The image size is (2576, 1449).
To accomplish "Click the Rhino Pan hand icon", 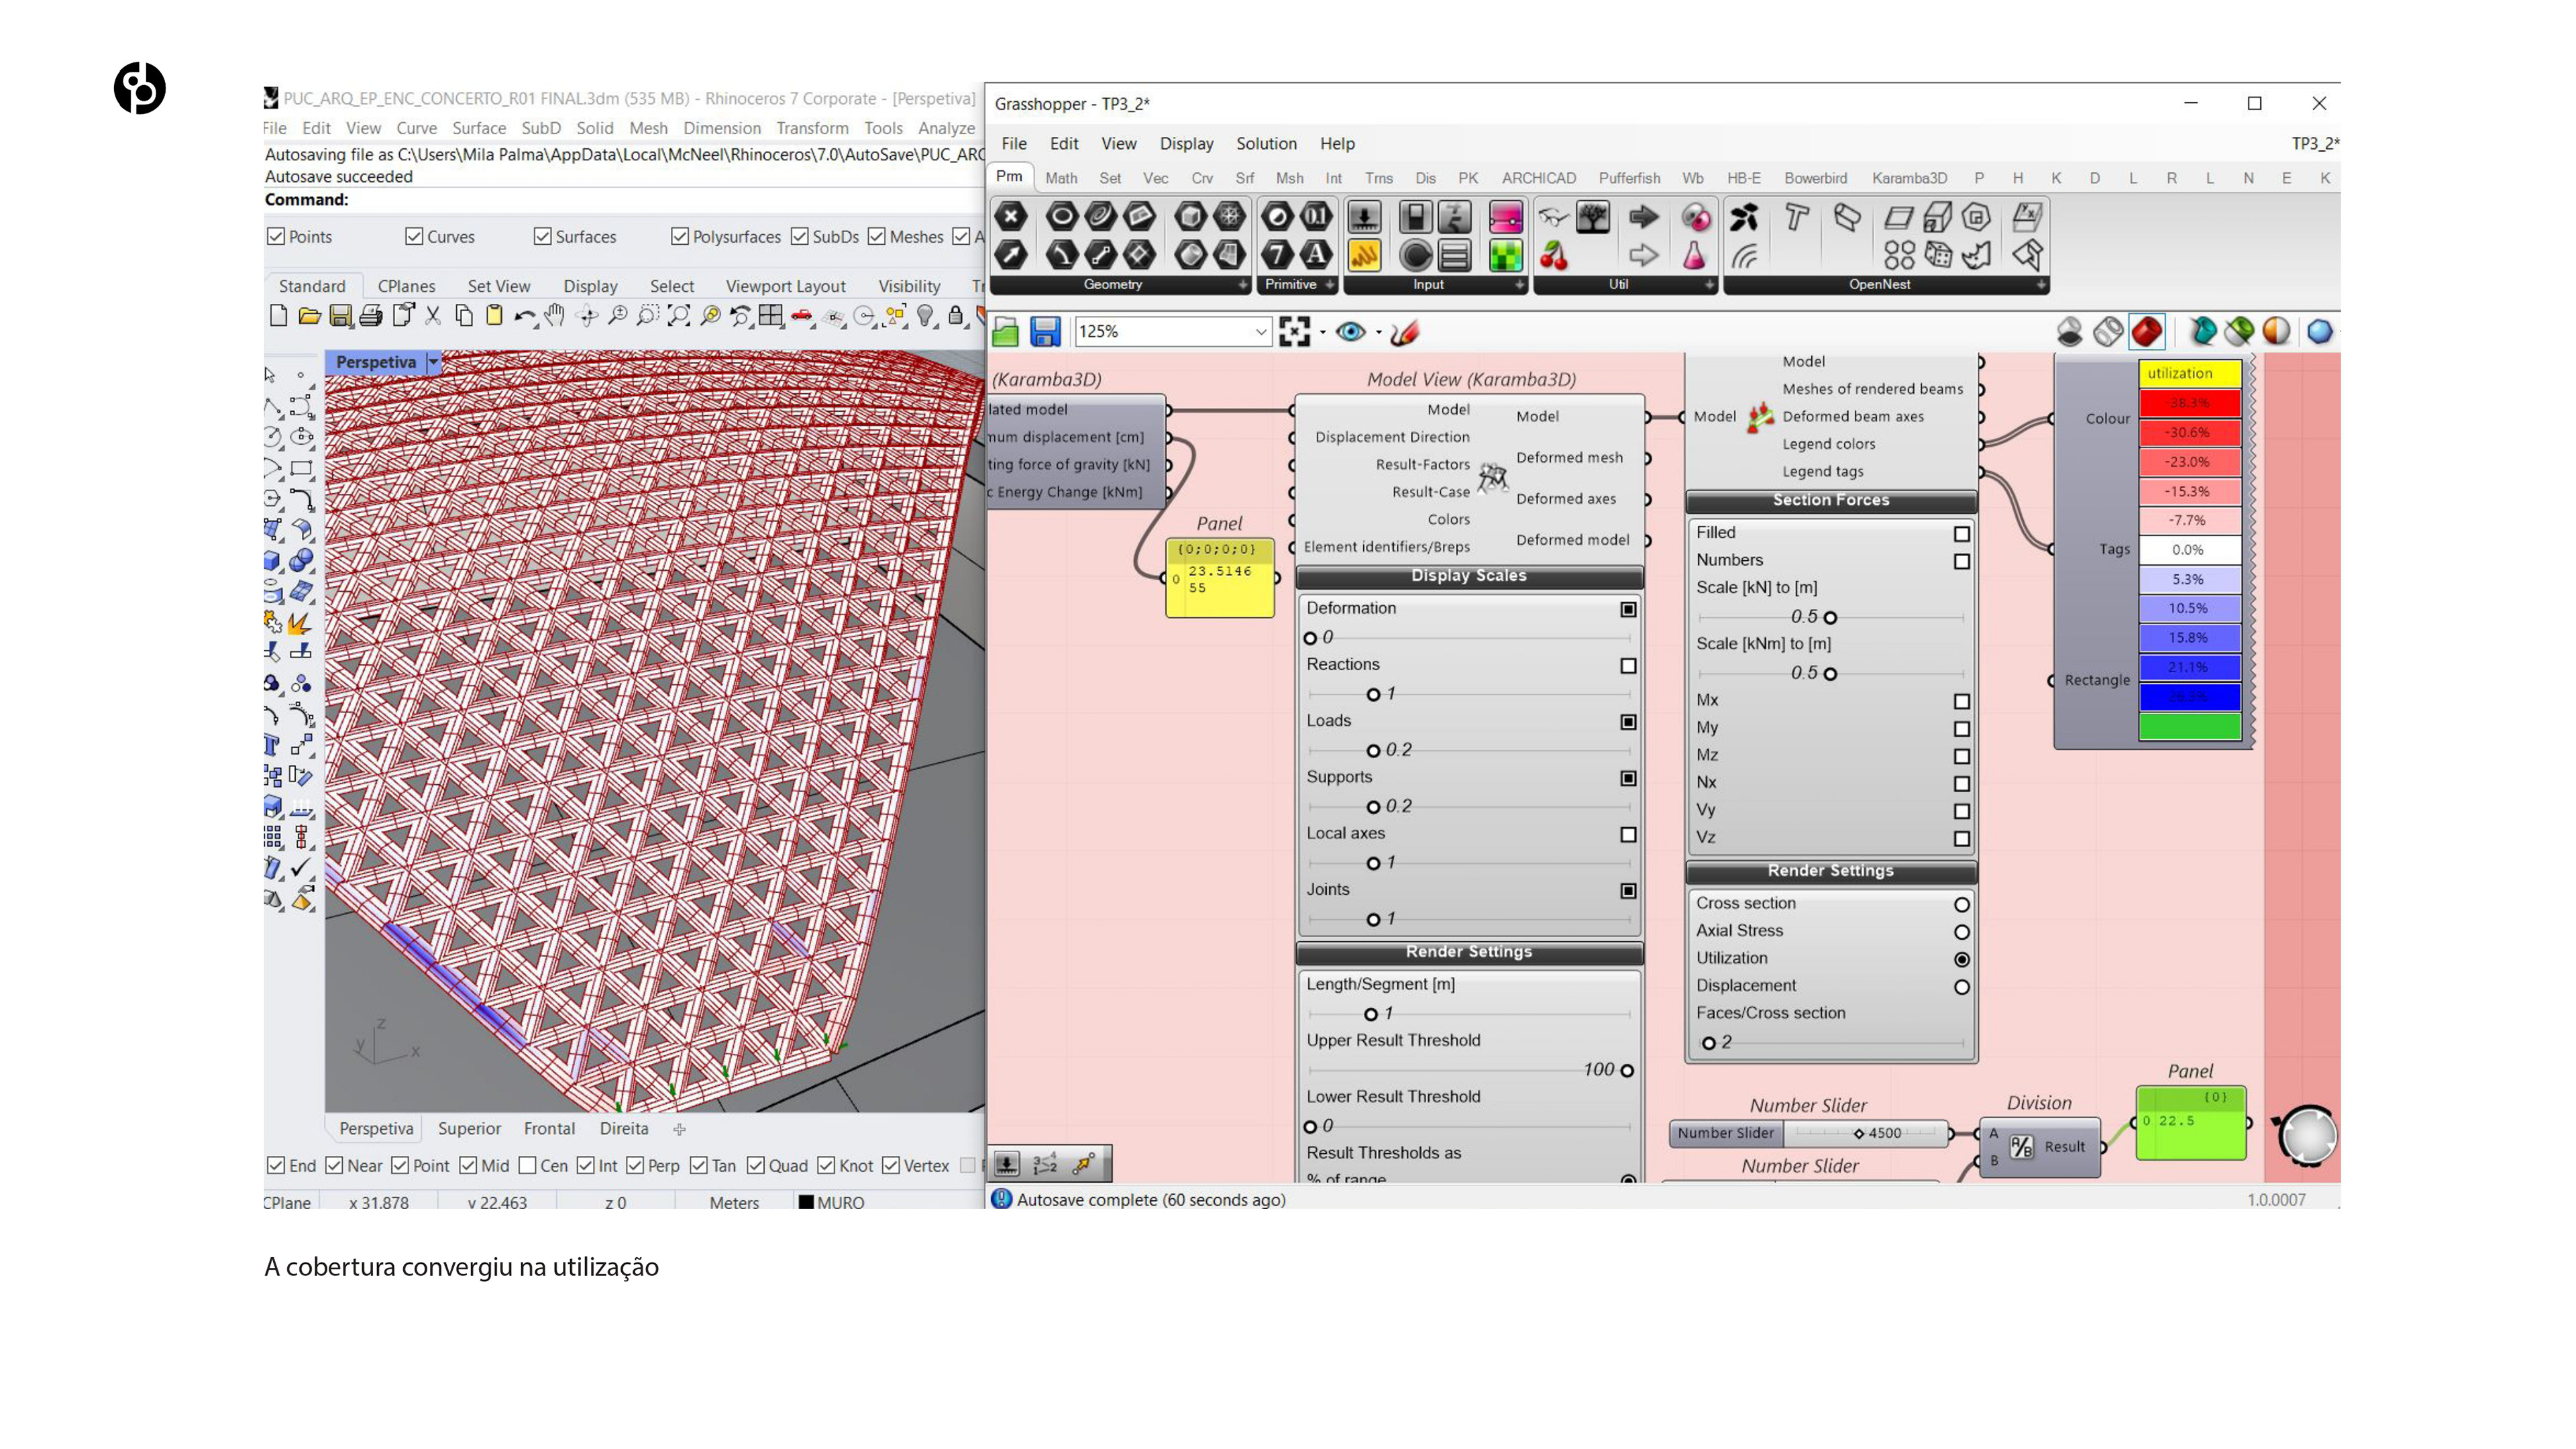I will click(555, 316).
